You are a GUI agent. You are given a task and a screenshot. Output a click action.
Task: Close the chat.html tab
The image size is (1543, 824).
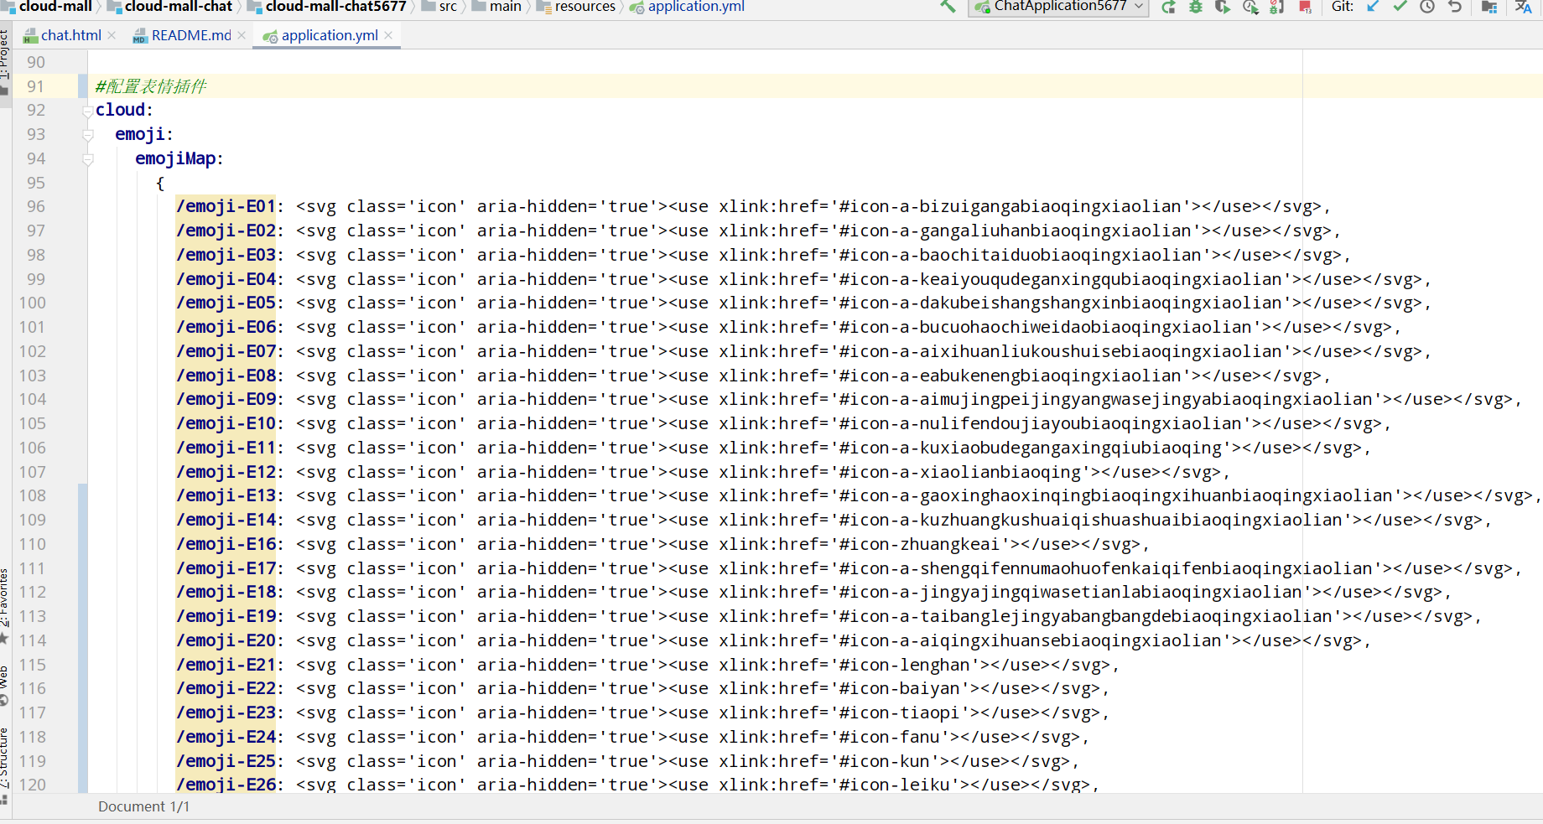112,35
